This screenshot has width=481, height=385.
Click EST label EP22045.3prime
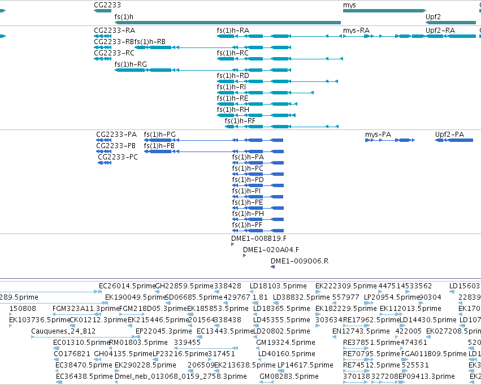tap(164, 331)
